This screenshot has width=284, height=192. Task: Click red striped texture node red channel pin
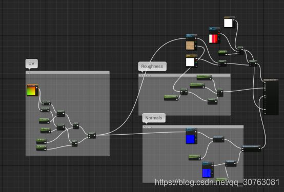[x=219, y=33]
